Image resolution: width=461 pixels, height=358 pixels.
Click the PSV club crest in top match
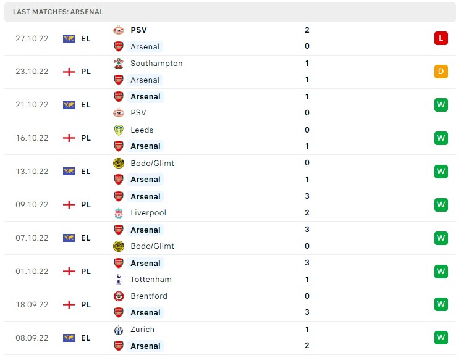click(119, 30)
